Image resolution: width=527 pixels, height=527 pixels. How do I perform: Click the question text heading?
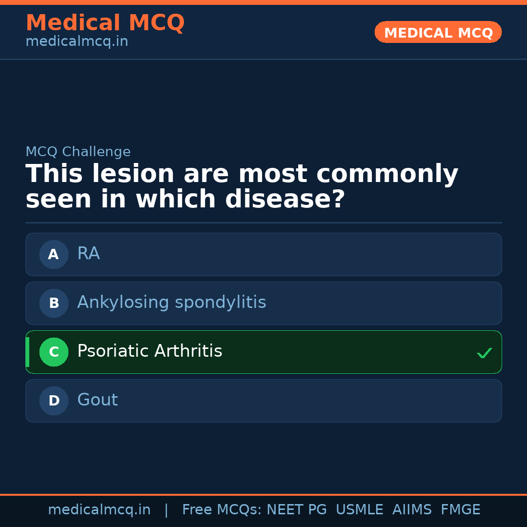[242, 186]
